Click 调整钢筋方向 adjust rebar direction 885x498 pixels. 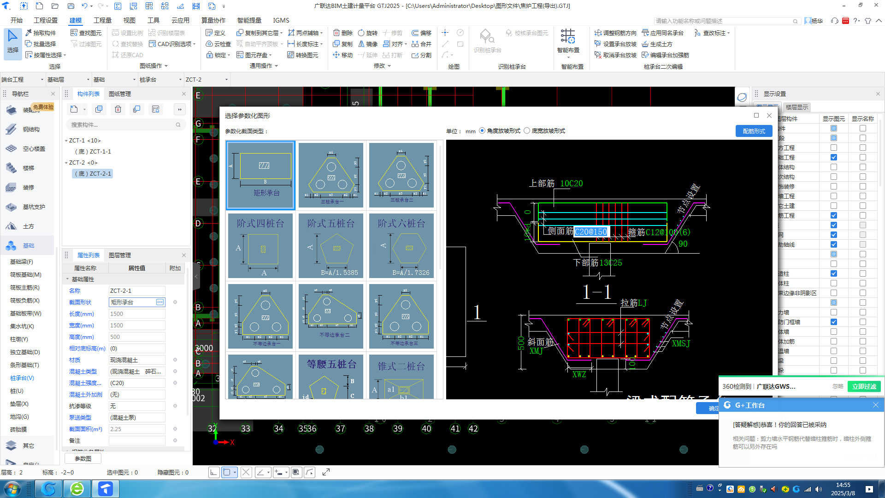tap(615, 33)
